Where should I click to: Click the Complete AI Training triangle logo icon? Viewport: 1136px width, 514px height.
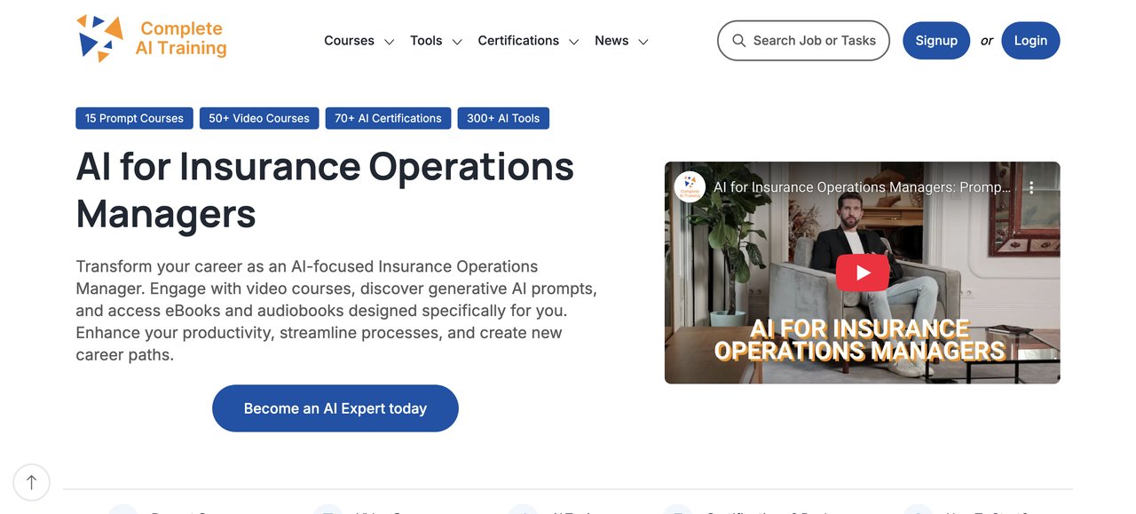(99, 39)
